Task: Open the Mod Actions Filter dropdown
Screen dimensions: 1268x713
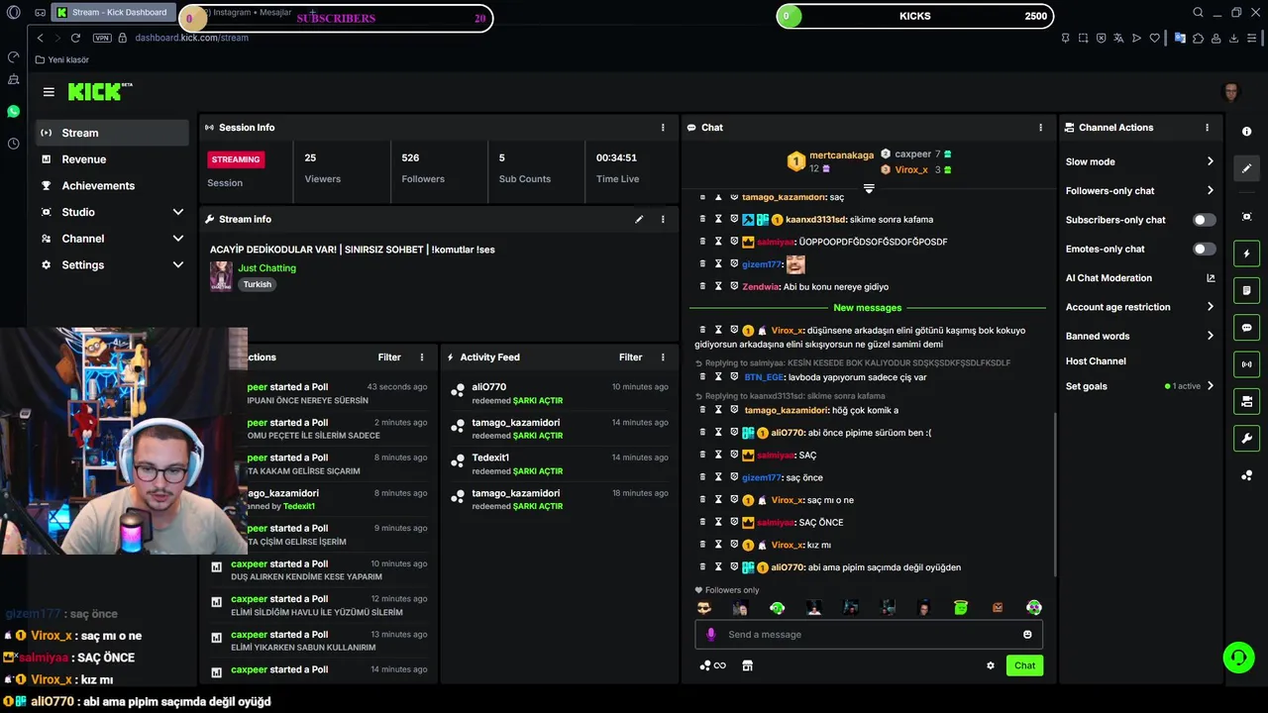Action: tap(389, 357)
